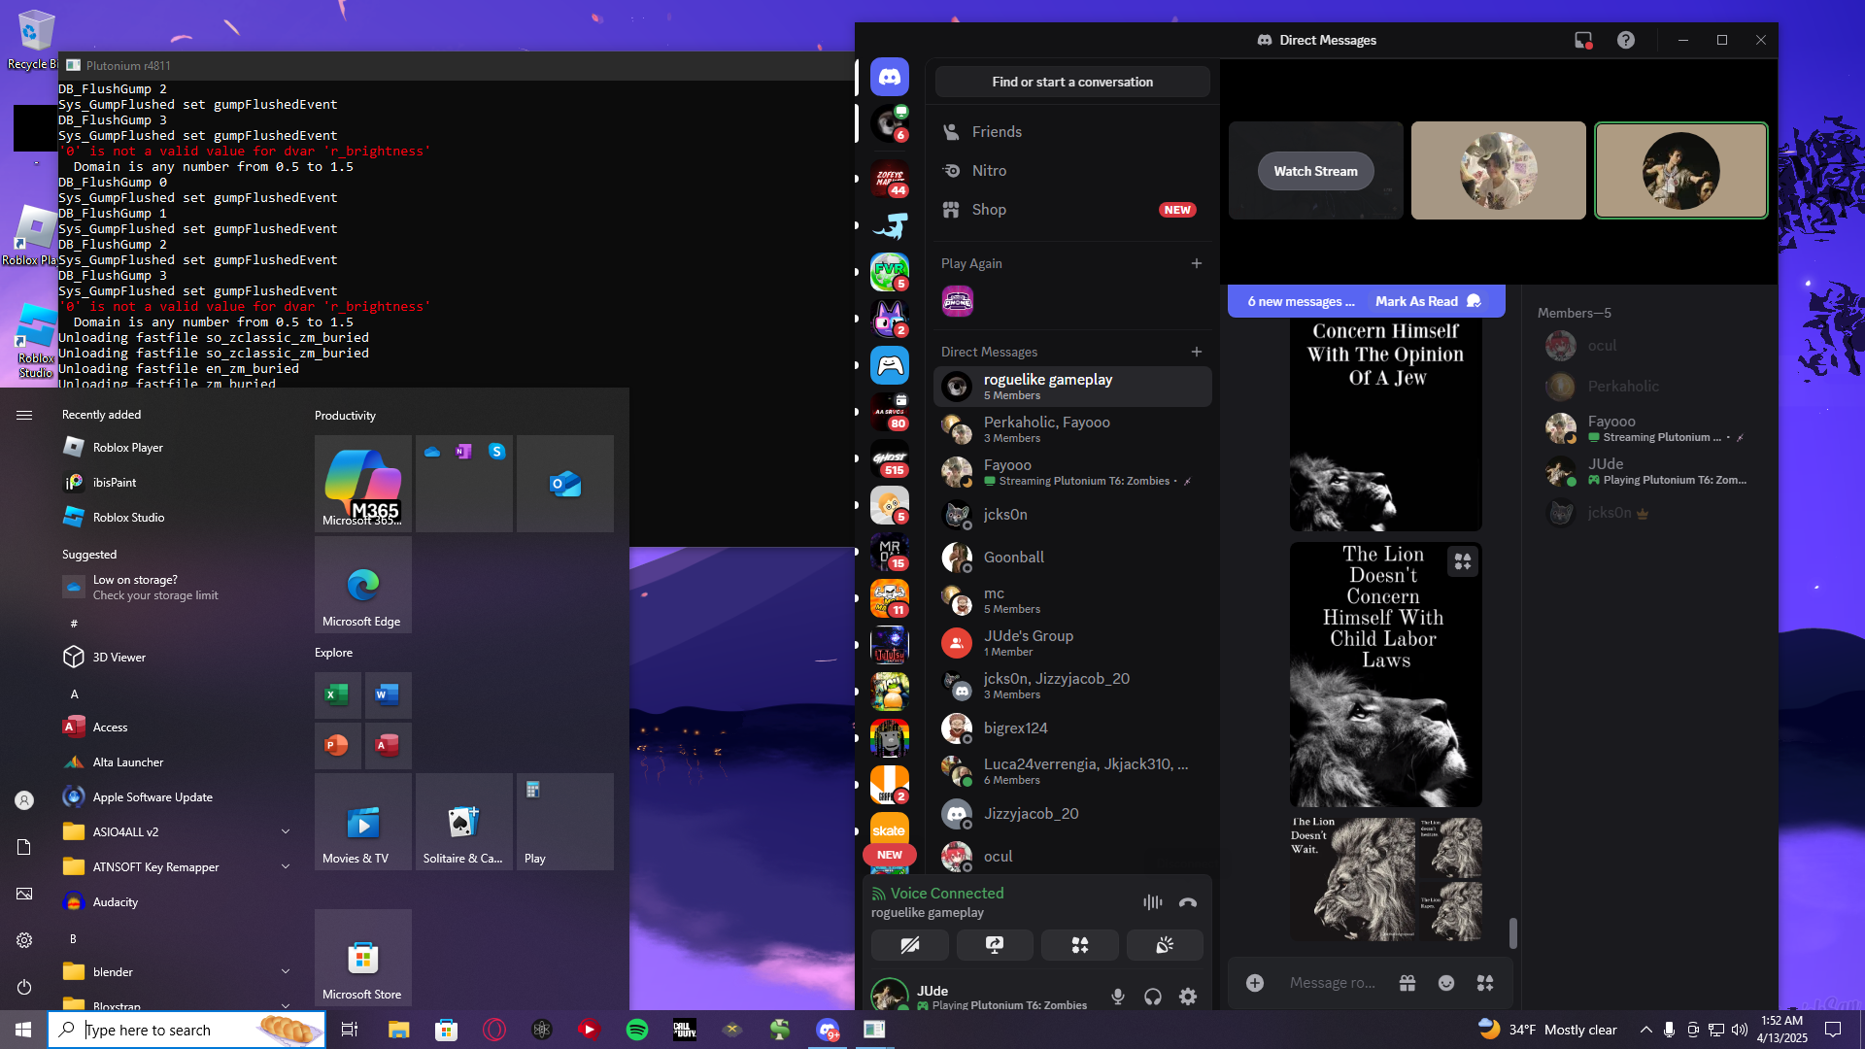Expand the blender folder in Start menu
Screen dimensions: 1865x1049
(286, 971)
